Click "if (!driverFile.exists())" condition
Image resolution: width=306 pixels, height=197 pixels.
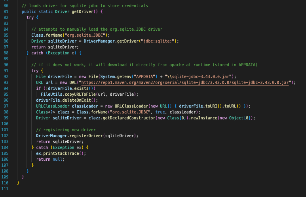click(x=66, y=88)
